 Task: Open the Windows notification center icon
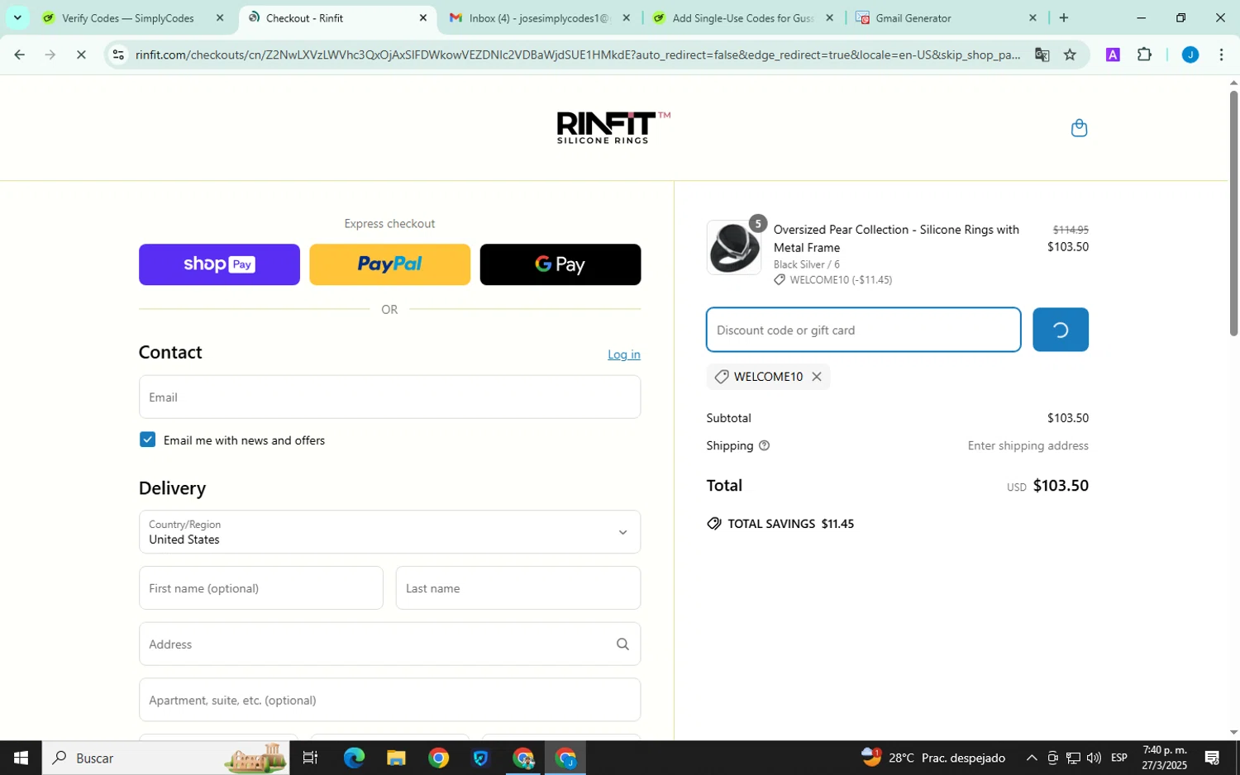[x=1213, y=758]
